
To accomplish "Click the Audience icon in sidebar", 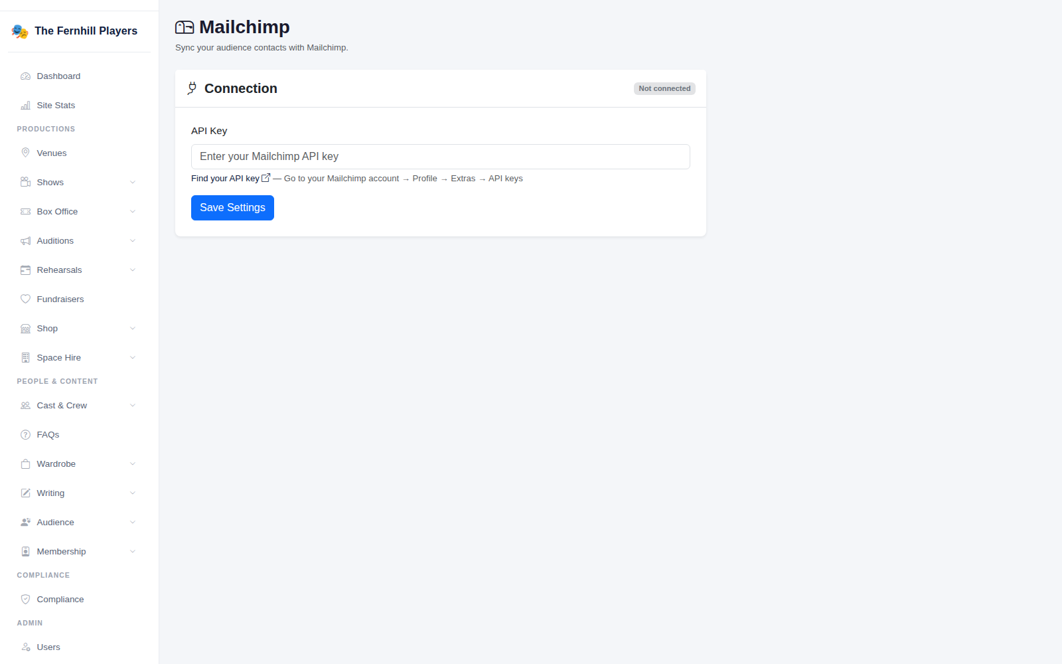I will (25, 523).
